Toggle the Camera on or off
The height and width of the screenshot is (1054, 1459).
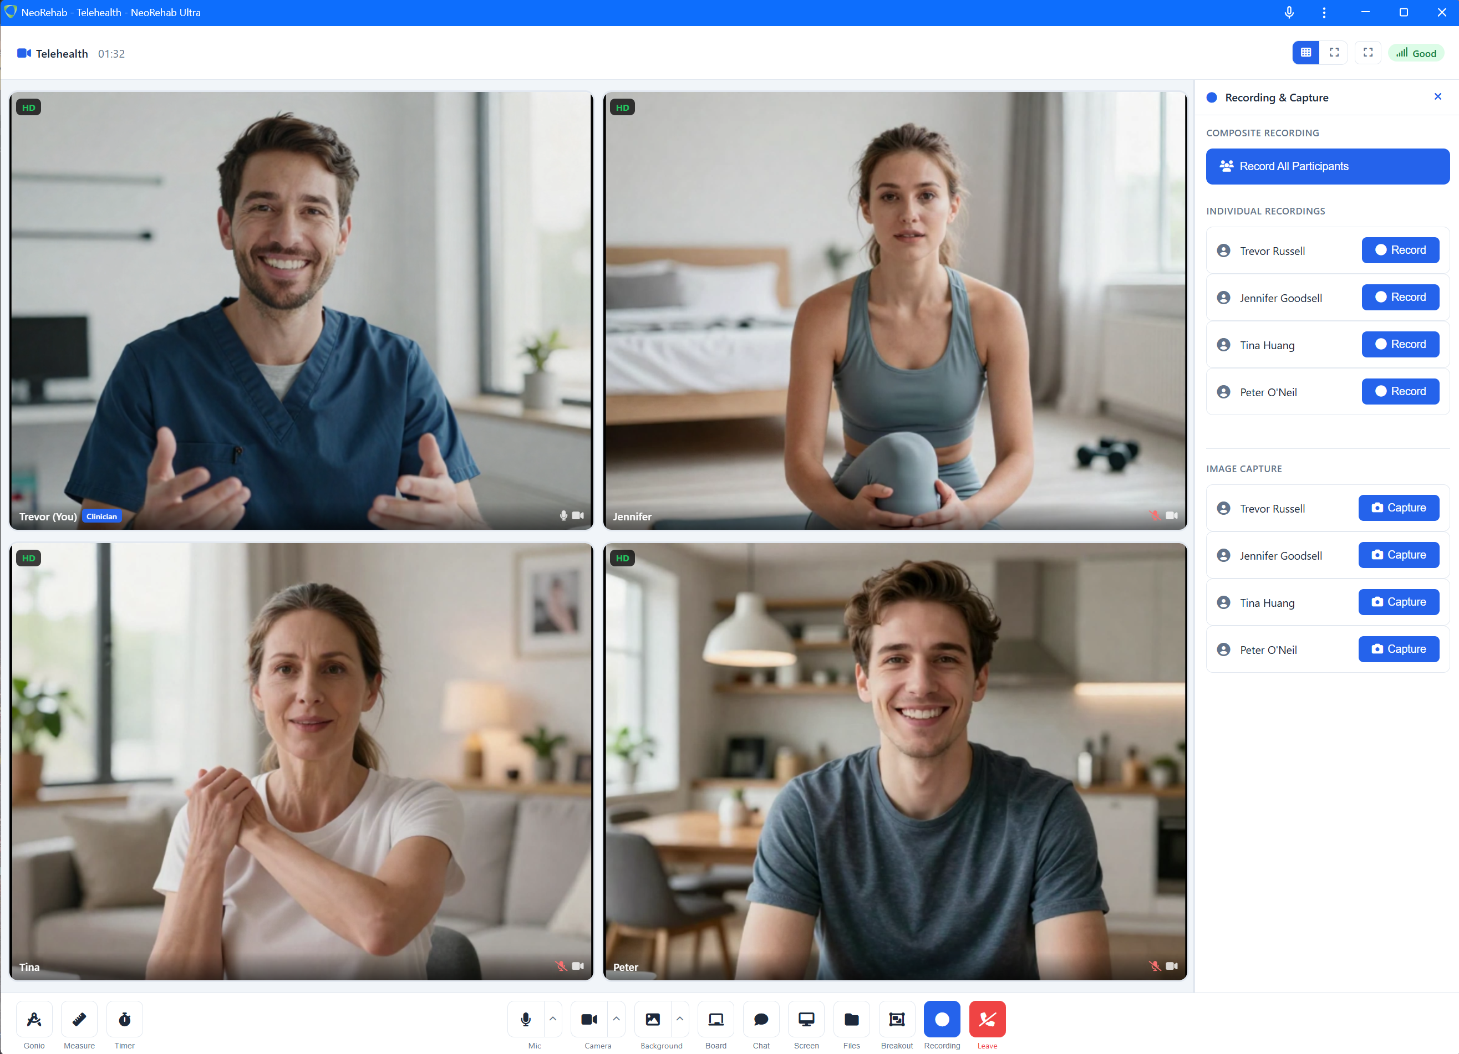click(588, 1019)
